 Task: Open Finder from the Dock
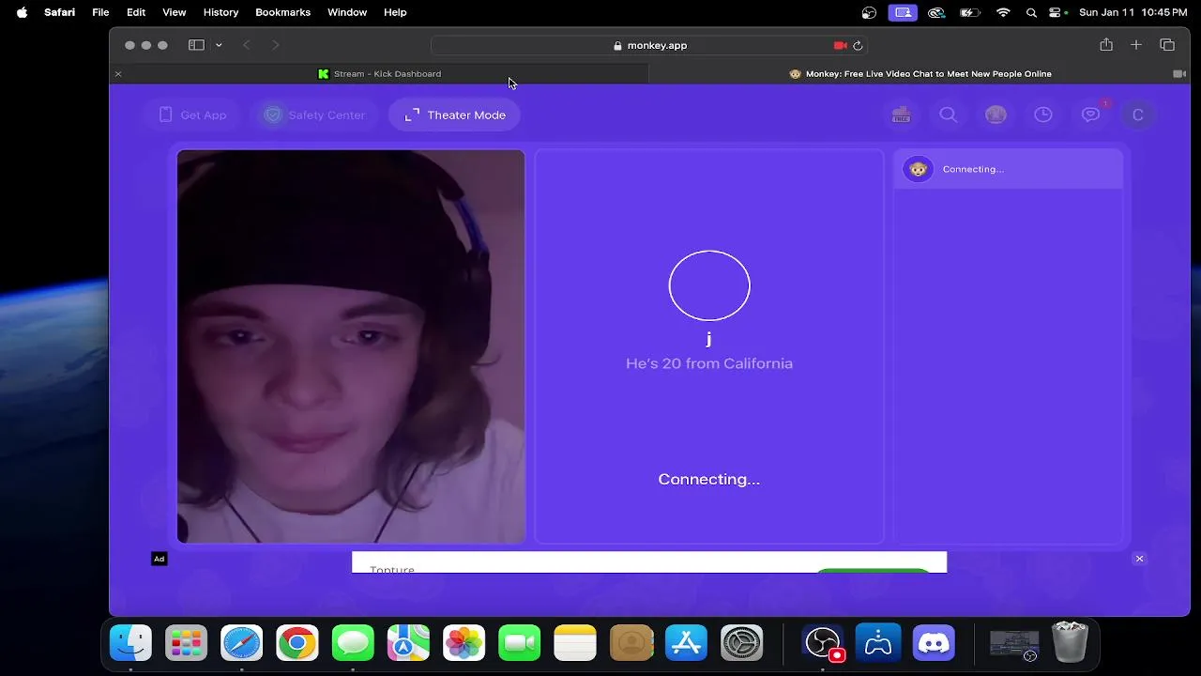(x=130, y=643)
